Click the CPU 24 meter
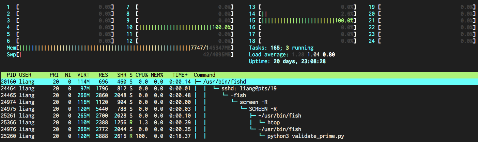 [x=422, y=41]
